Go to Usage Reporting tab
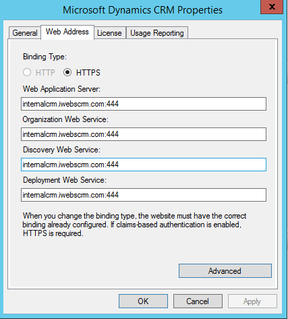 click(x=157, y=33)
